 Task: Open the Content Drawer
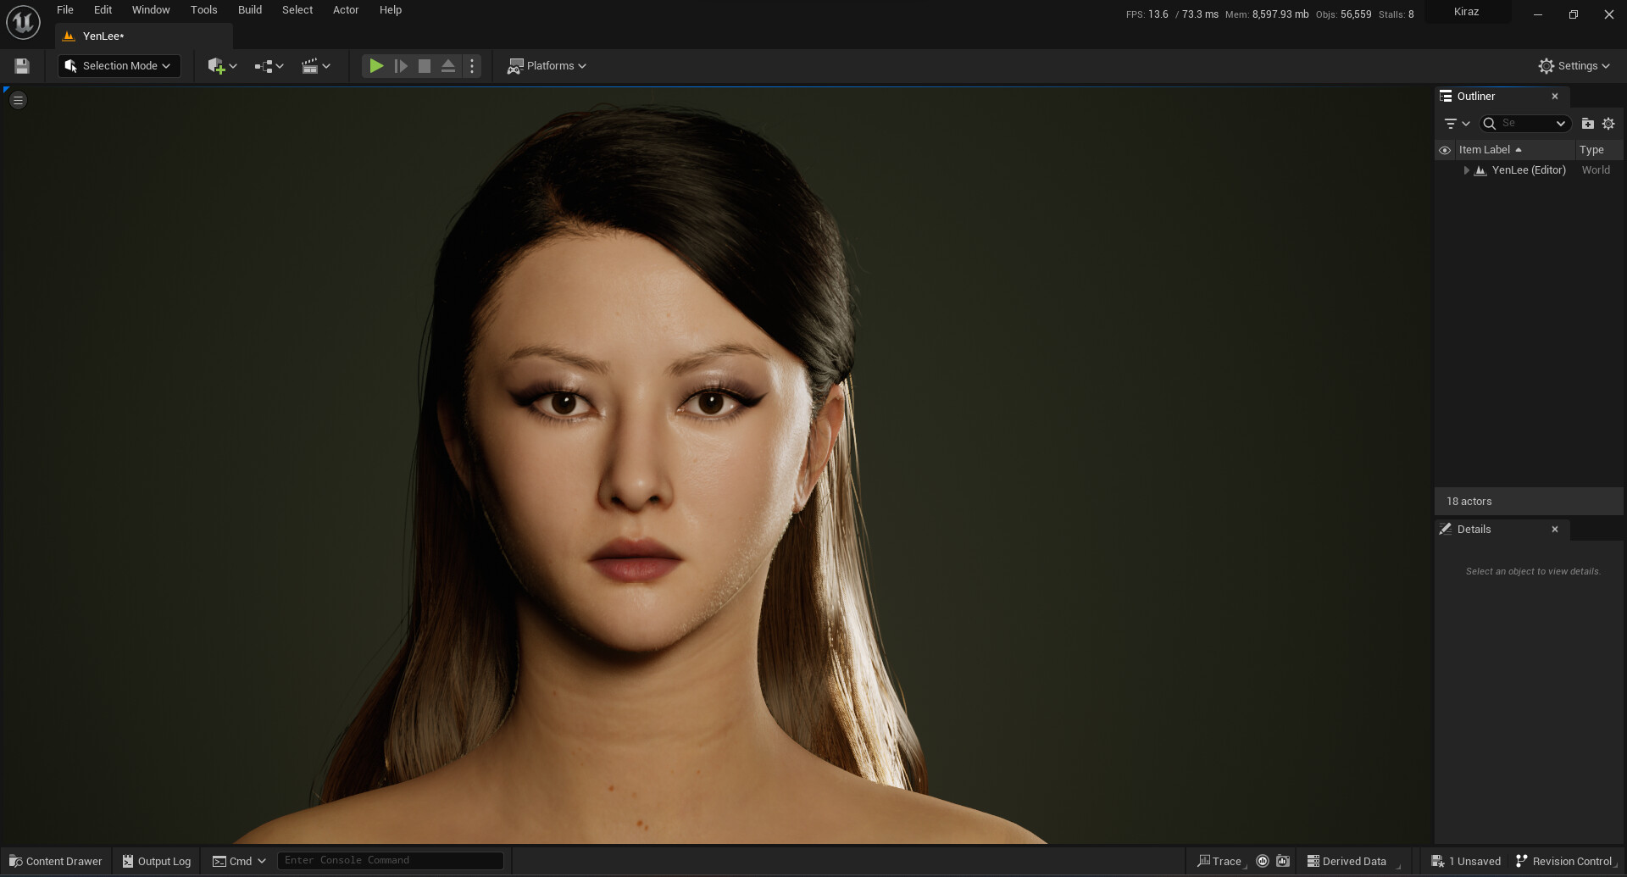55,860
